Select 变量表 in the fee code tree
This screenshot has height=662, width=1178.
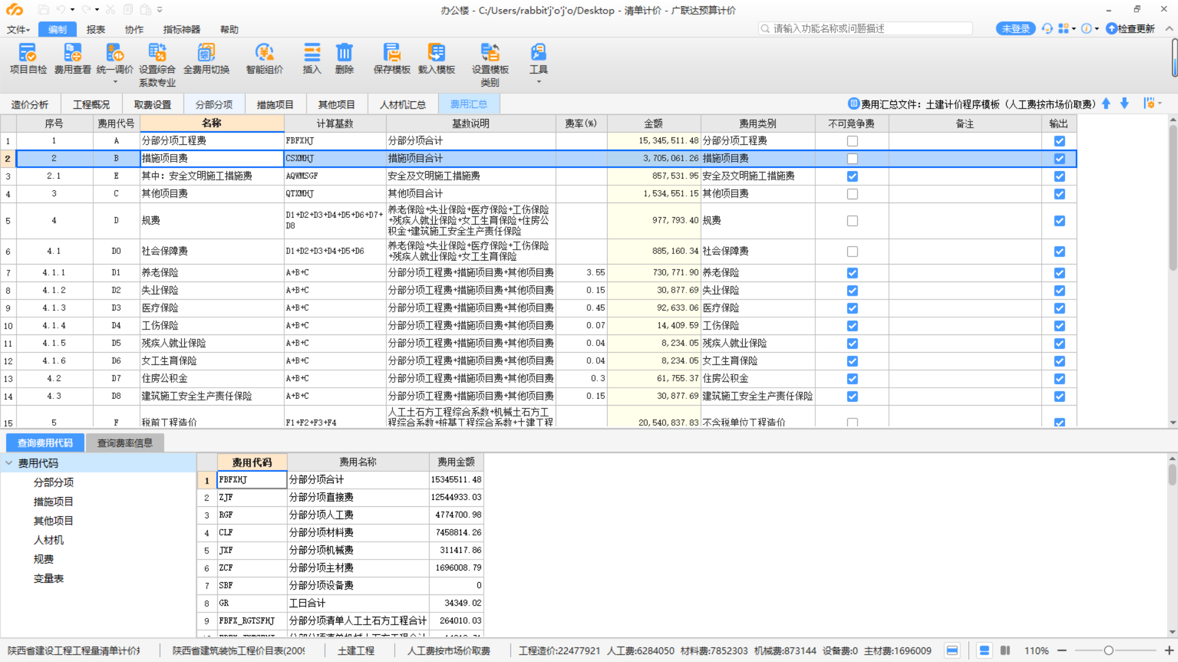click(48, 579)
